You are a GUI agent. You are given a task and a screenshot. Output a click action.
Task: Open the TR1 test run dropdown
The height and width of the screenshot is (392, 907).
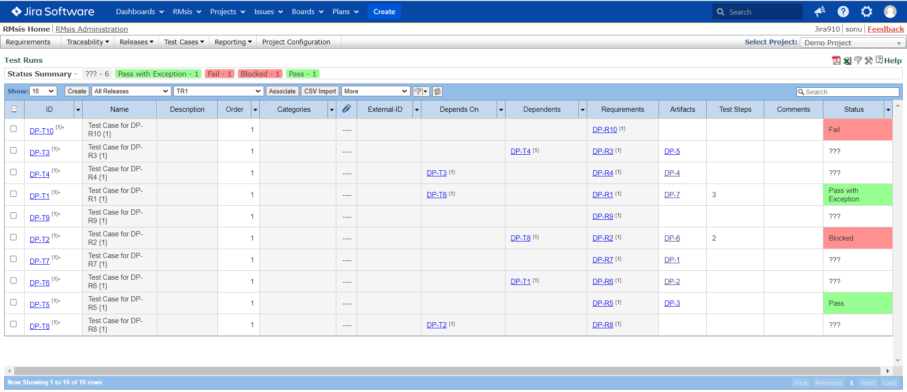click(219, 91)
